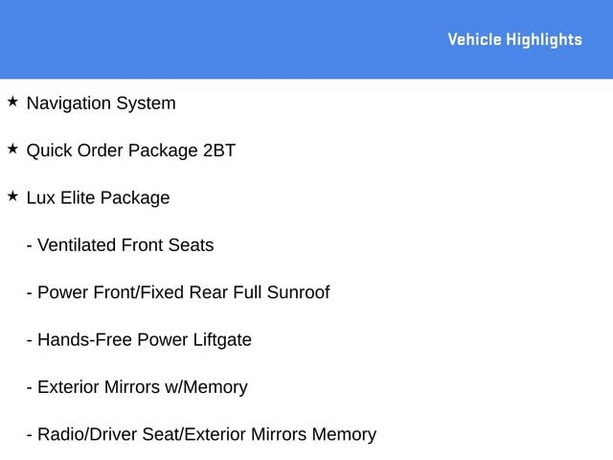
Task: Click the blue header banner
Action: coord(306,39)
